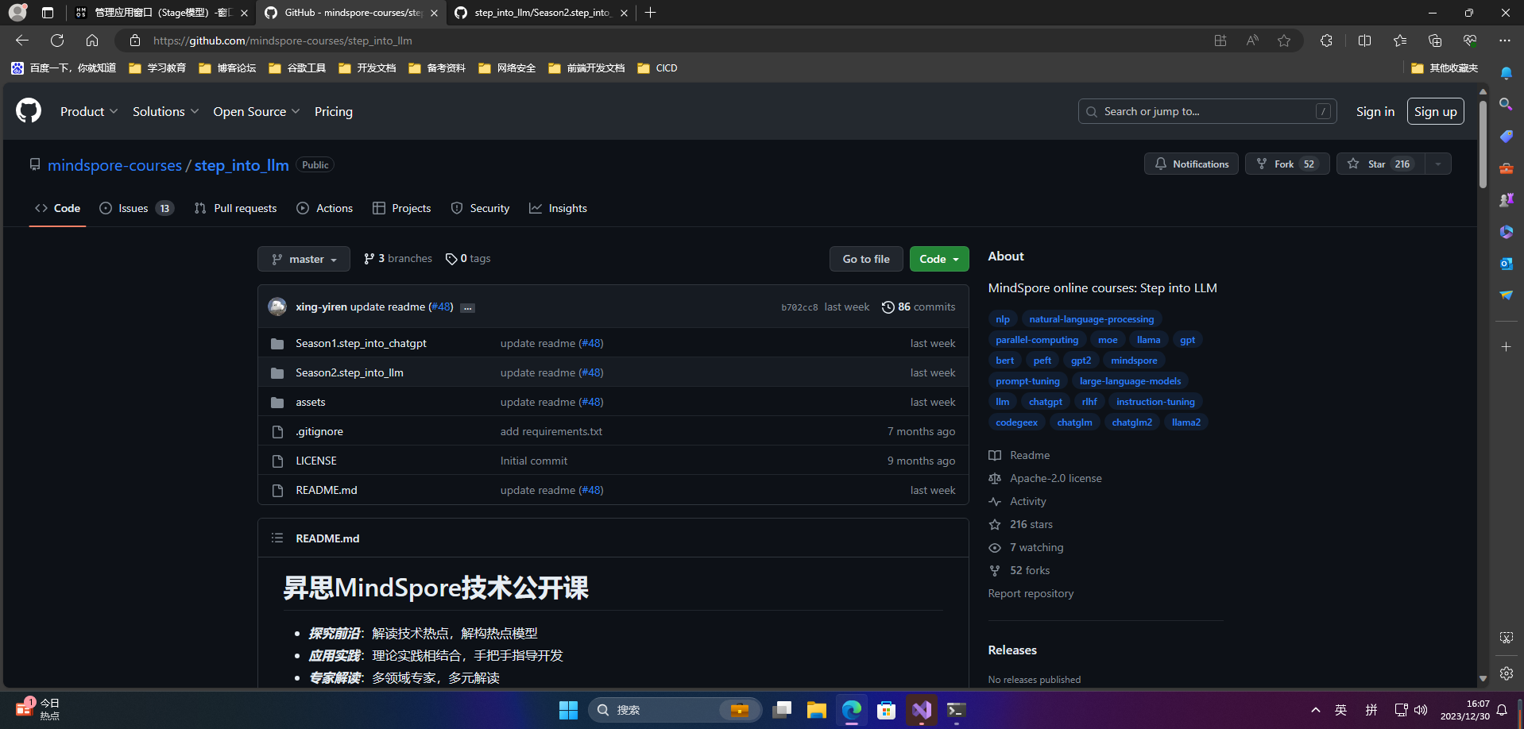Open the Season2.step_into_llm folder
This screenshot has height=729, width=1524.
(x=350, y=372)
